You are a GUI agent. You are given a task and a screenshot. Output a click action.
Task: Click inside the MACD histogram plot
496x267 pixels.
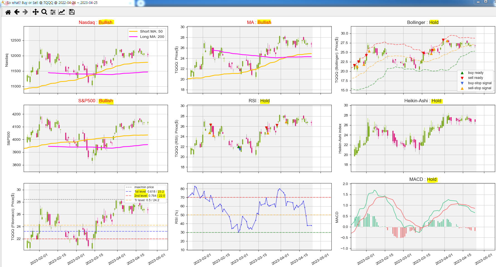(x=423, y=217)
